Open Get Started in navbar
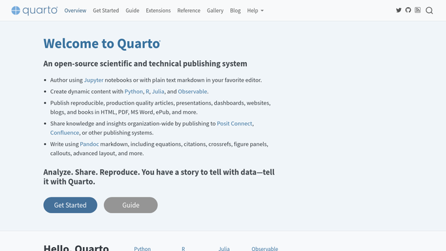Viewport: 446px width, 251px height. [x=106, y=10]
